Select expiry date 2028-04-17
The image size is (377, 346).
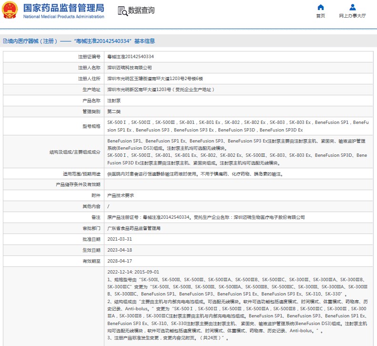tap(120, 261)
